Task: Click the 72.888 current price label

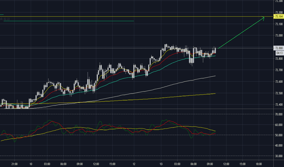Action: pyautogui.click(x=279, y=48)
